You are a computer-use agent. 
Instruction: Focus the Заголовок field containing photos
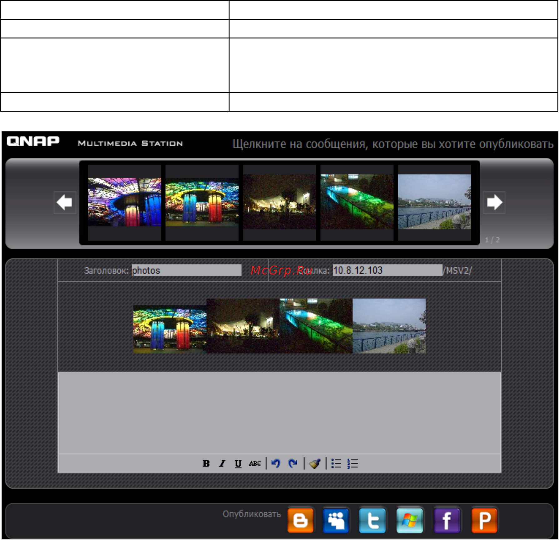[x=186, y=270]
